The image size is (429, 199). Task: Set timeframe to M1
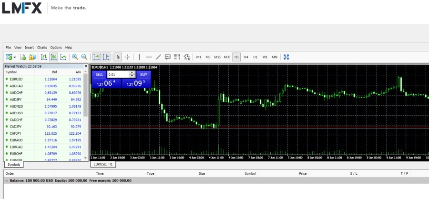[199, 57]
